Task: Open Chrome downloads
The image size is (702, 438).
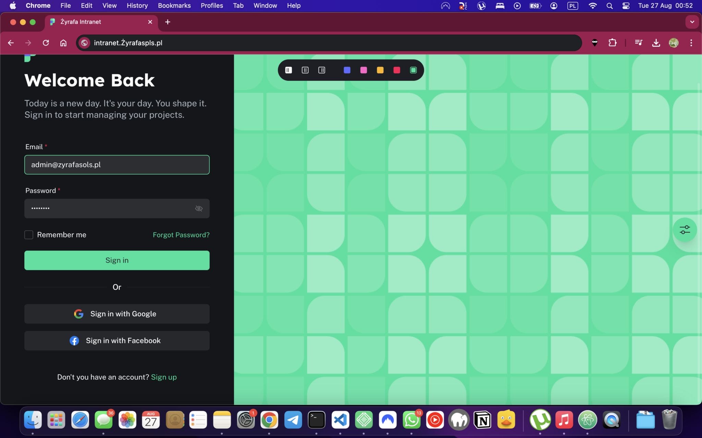Action: (x=656, y=43)
